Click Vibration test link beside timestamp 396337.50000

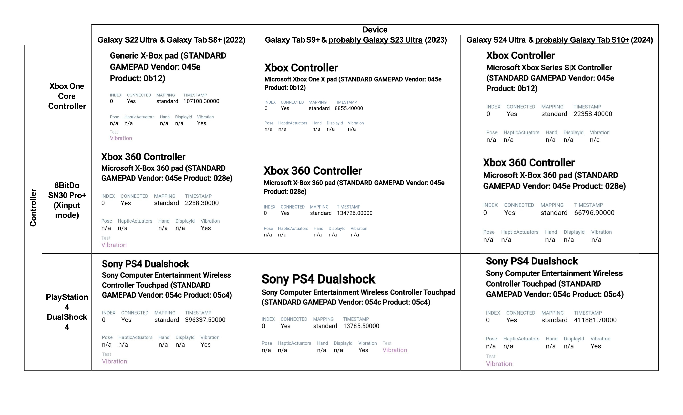point(114,361)
